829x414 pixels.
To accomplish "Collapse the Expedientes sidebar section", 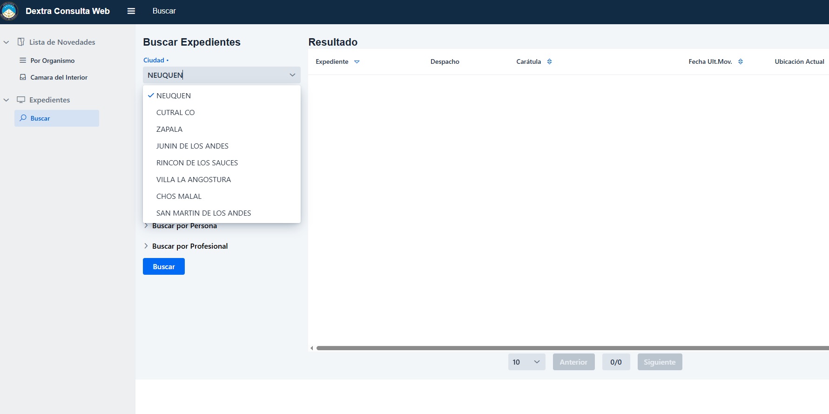I will click(x=7, y=100).
